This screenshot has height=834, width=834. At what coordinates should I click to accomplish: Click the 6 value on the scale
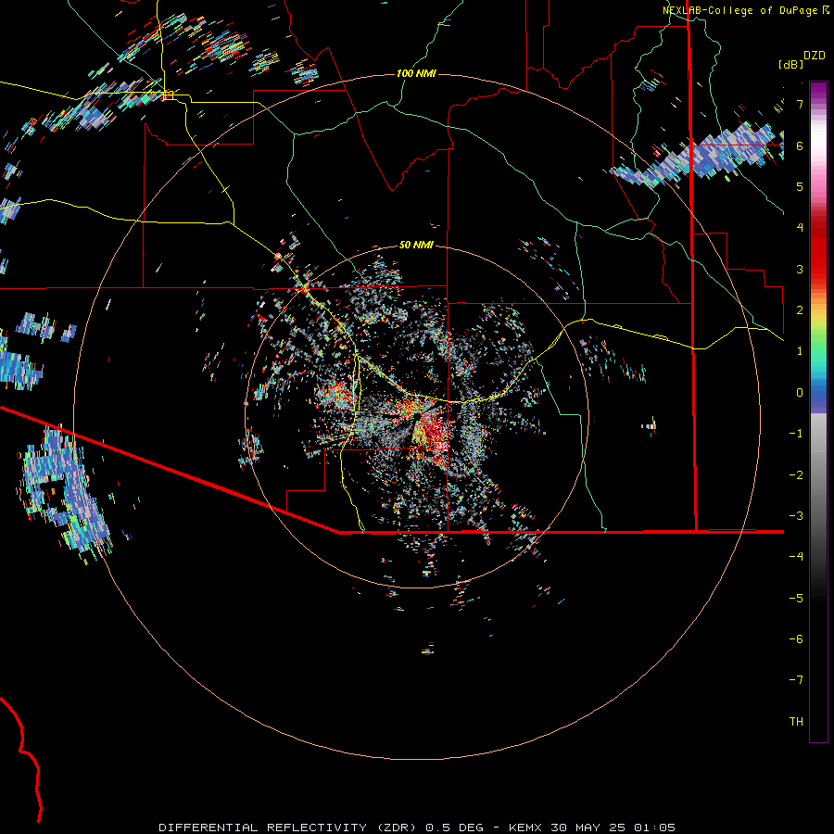point(800,145)
